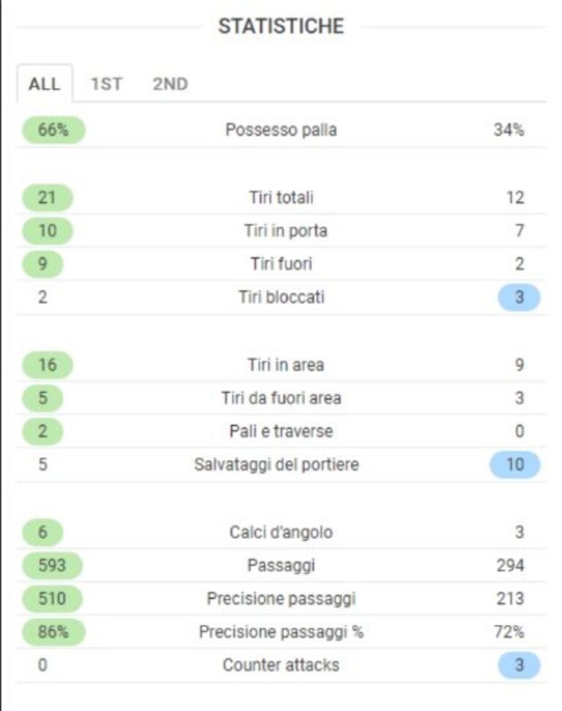Click the 66% possession badge
The width and height of the screenshot is (562, 711).
pos(53,130)
